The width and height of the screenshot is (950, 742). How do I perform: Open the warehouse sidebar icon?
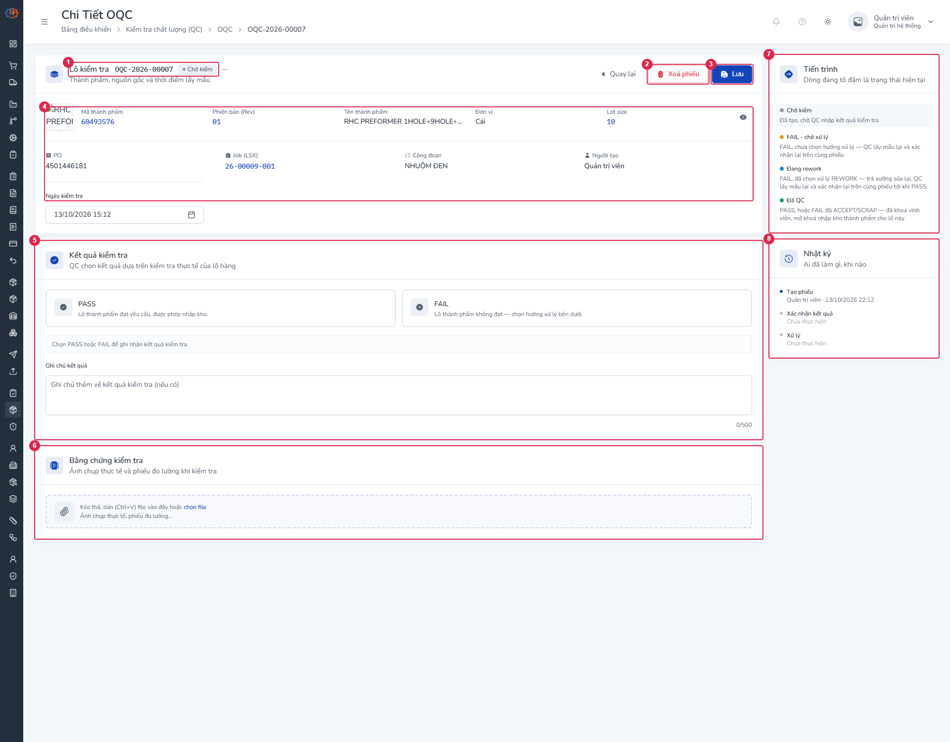(x=13, y=316)
